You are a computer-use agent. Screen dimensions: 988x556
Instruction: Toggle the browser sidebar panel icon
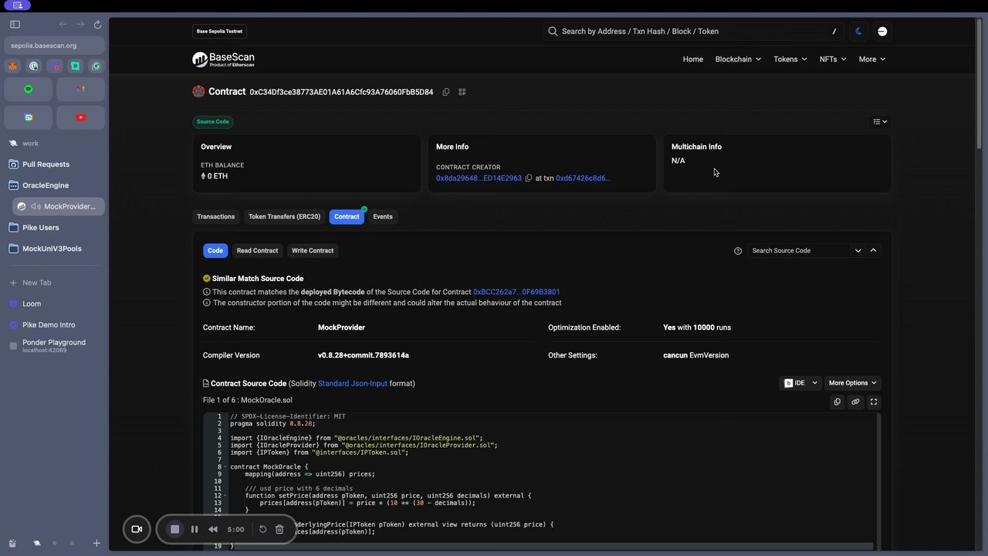click(x=15, y=25)
